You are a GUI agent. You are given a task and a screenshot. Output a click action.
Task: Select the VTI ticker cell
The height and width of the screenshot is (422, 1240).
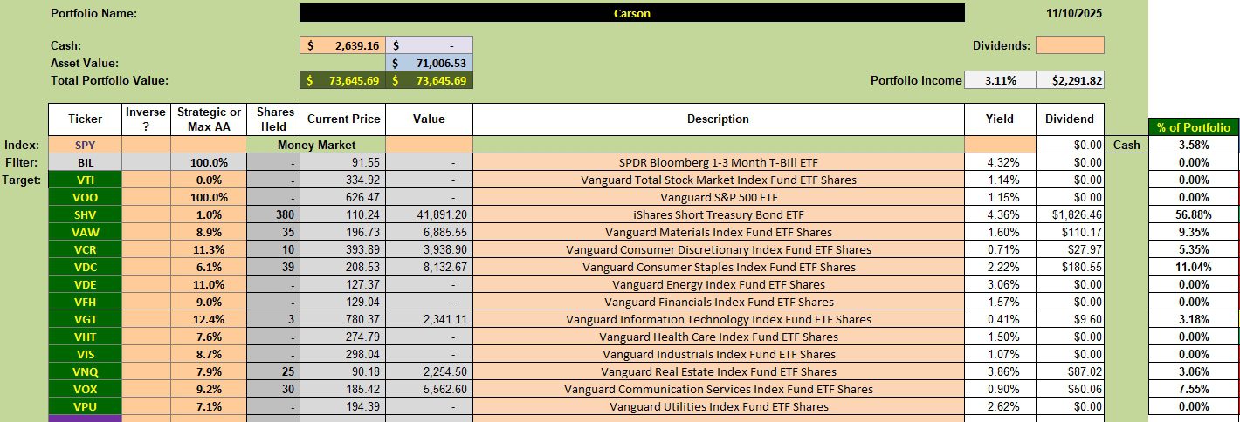[85, 180]
